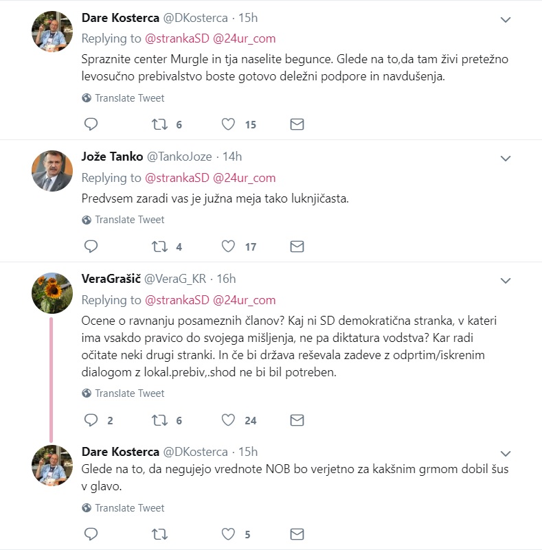Retweet Jože Tanko's tweet
The width and height of the screenshot is (542, 550).
159,246
